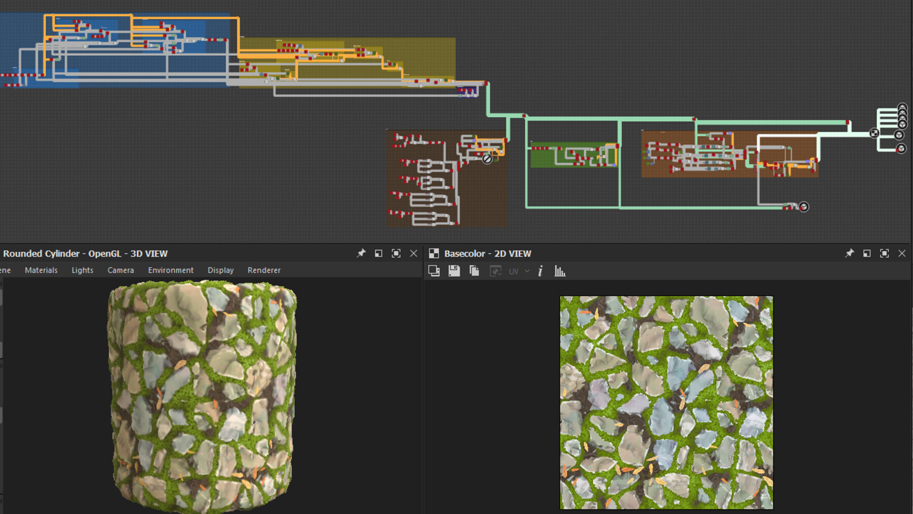The width and height of the screenshot is (913, 514).
Task: Click the copy image to clipboard icon
Action: click(x=473, y=271)
